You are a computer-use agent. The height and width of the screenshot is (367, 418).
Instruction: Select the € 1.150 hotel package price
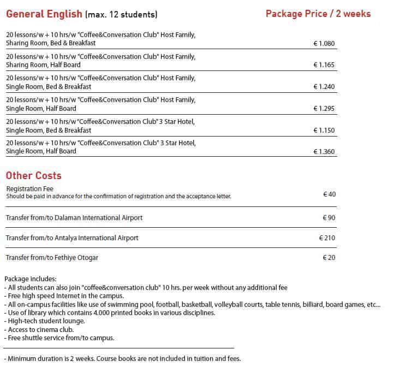(324, 131)
